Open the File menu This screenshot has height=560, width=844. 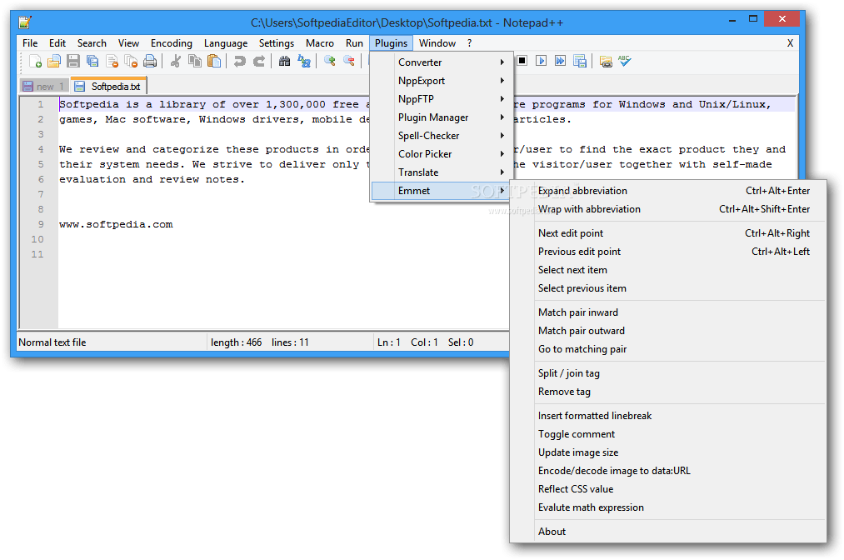(x=30, y=43)
